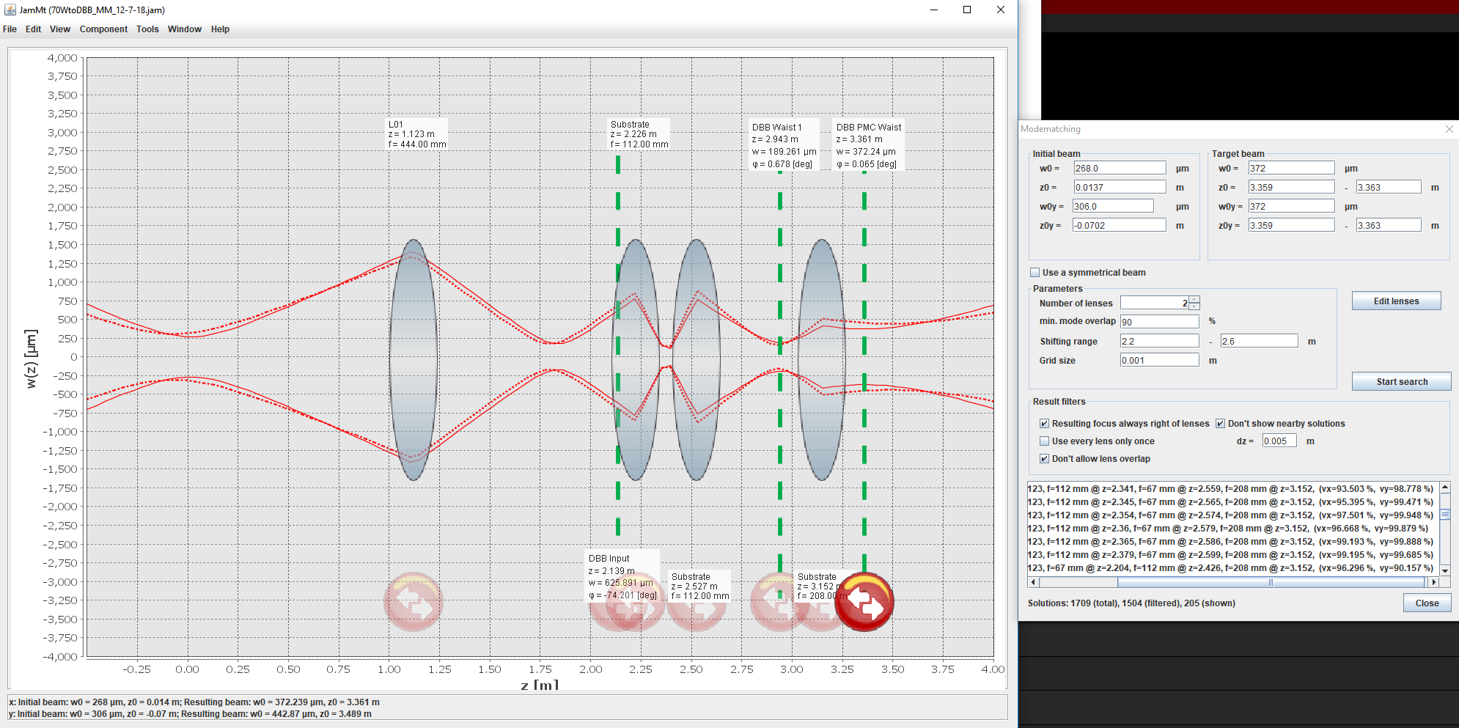Open the File menu
The image size is (1459, 728).
pos(10,29)
